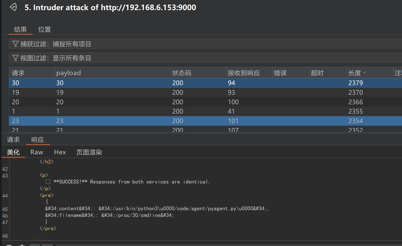Click the funnel icon of the capture filter (捕获过滤)
The height and width of the screenshot is (246, 402).
pyautogui.click(x=15, y=44)
